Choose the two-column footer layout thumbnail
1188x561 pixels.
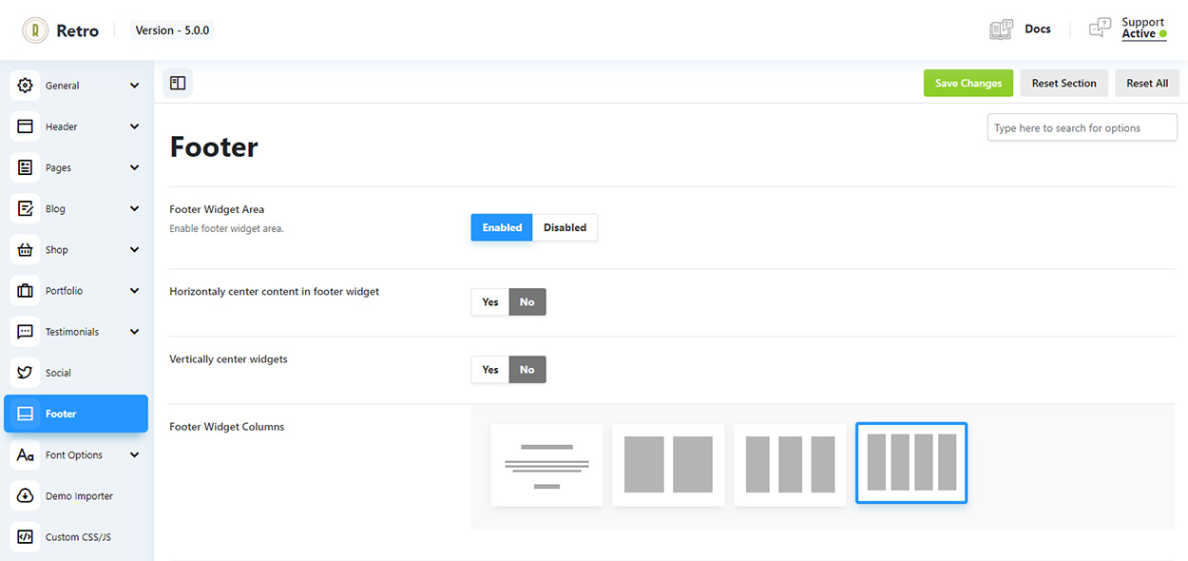point(668,465)
